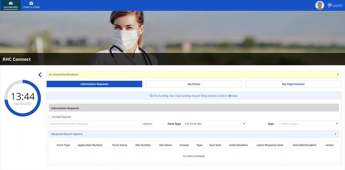Click the Universal Service Administrative Co. logo

pyautogui.click(x=335, y=5)
